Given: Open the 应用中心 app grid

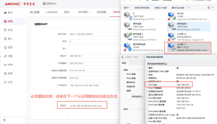Looking at the screenshot, I should tap(50, 4).
